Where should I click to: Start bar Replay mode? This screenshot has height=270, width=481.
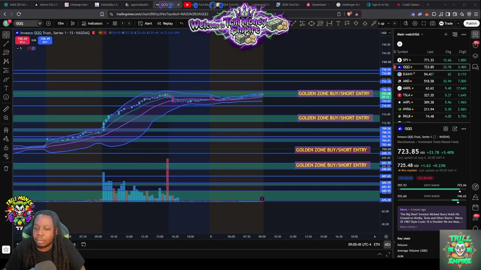click(x=165, y=23)
